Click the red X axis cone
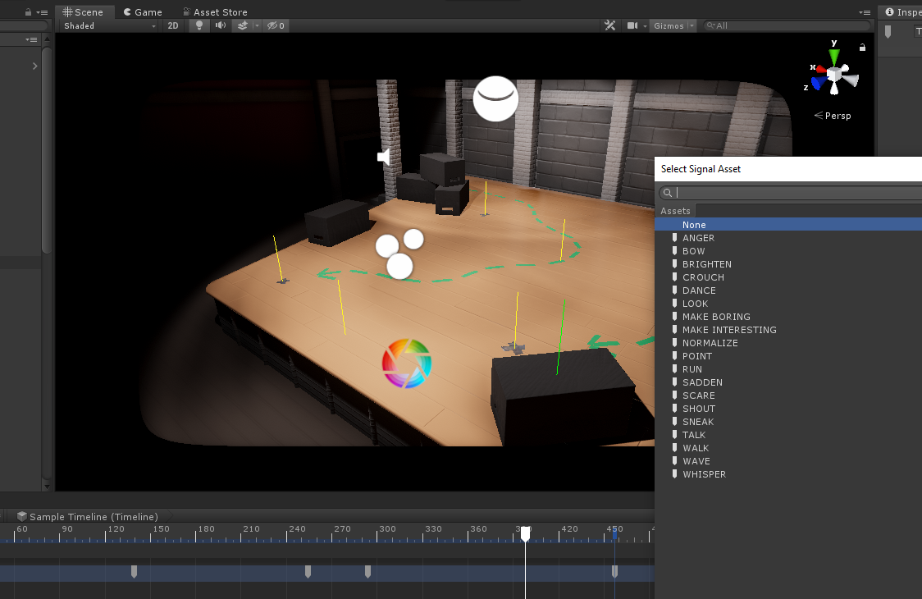The image size is (922, 599). click(821, 70)
